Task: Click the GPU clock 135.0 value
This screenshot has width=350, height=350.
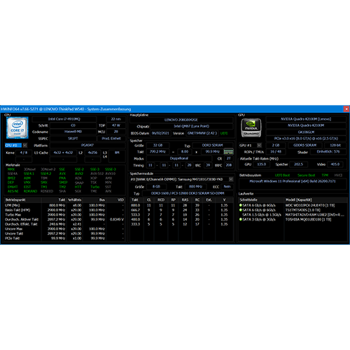Action: [261, 164]
